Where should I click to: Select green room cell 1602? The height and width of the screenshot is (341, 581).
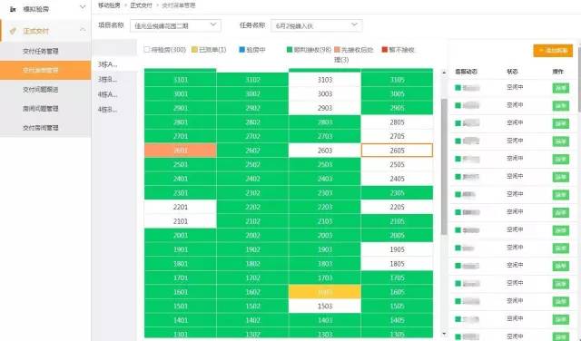(x=252, y=292)
